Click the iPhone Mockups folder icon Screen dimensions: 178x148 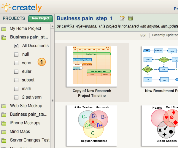(x=4, y=123)
